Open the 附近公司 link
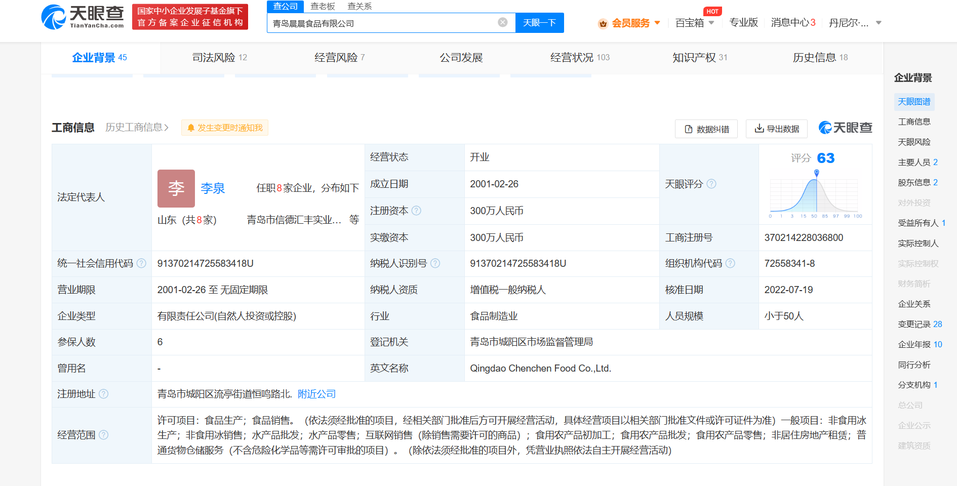The height and width of the screenshot is (486, 957). (316, 394)
